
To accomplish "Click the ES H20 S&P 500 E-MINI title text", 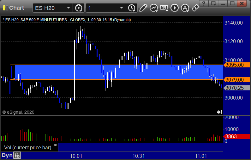I will tap(67, 20).
